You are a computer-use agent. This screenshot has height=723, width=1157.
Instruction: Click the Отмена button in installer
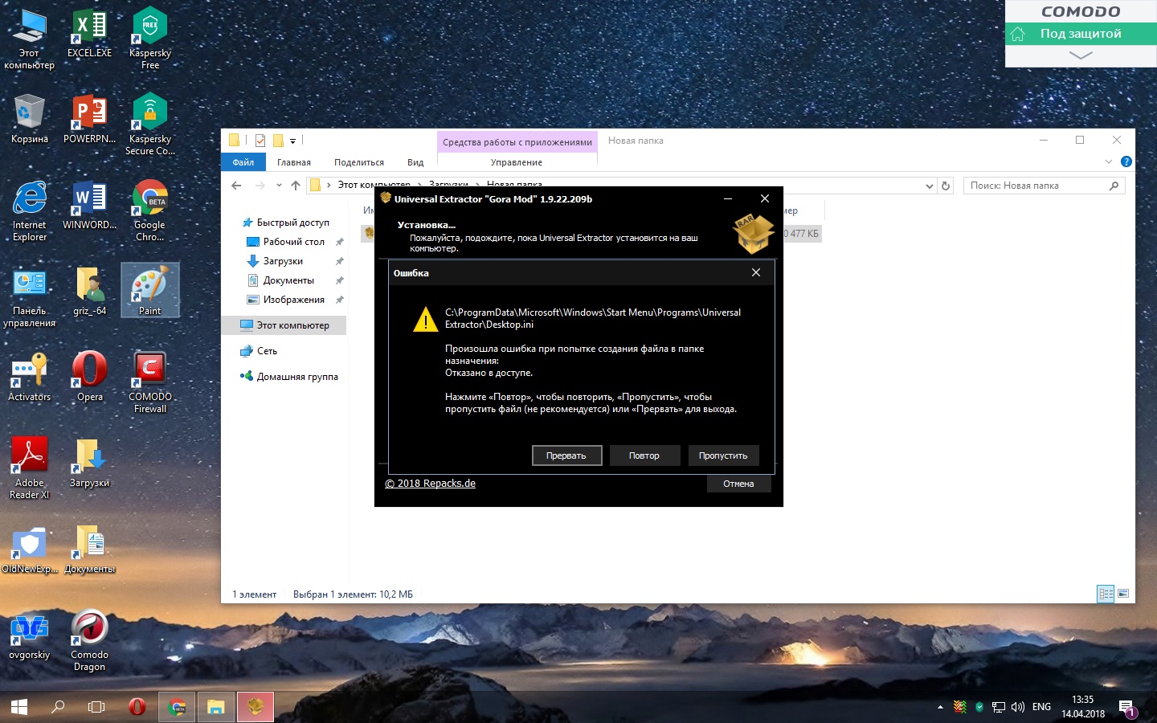738,484
